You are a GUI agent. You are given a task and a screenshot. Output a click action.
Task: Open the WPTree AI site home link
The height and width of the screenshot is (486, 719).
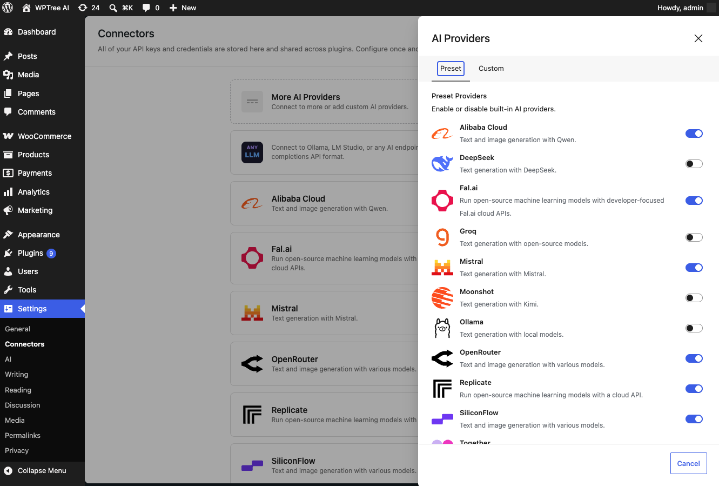pos(46,8)
